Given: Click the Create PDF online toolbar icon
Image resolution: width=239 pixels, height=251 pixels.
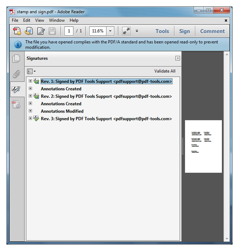Looking at the screenshot, I should point(17,31).
